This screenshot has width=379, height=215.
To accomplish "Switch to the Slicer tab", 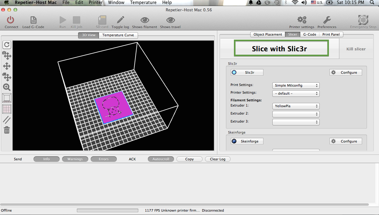I will 293,34.
